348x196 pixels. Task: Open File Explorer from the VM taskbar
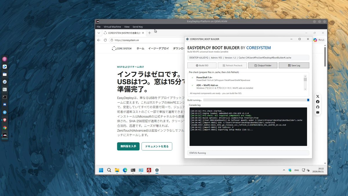click(x=117, y=170)
